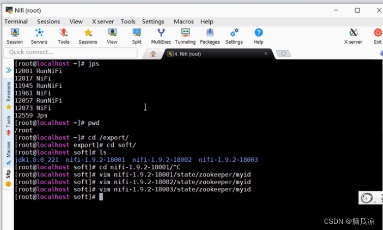This screenshot has height=230, width=383.
Task: Click the jdk1.8.0_221 directory name
Action: [x=37, y=160]
